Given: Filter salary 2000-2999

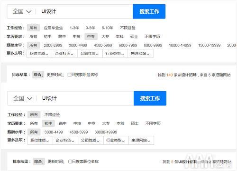Looking at the screenshot, I should click(53, 45).
